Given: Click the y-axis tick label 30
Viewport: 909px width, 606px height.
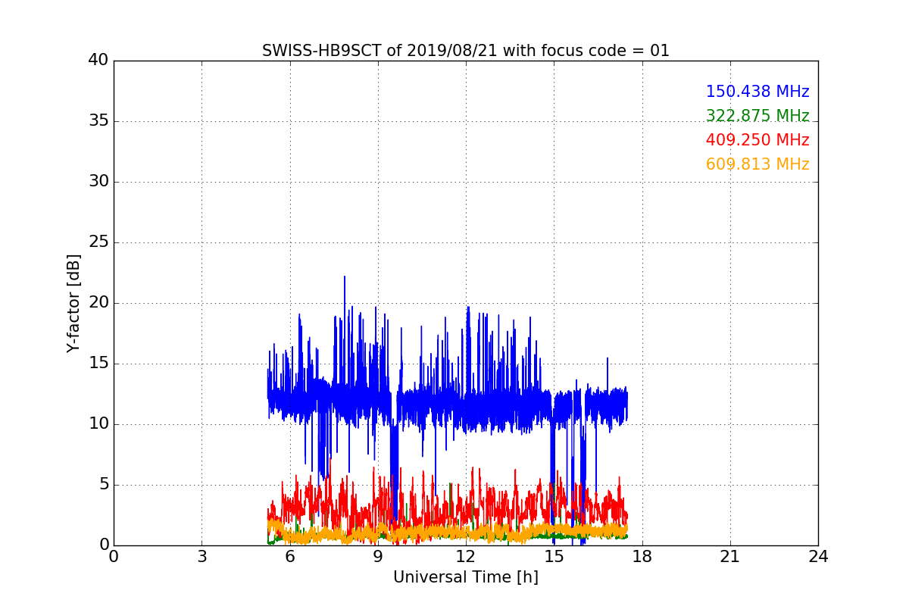Looking at the screenshot, I should 98,182.
